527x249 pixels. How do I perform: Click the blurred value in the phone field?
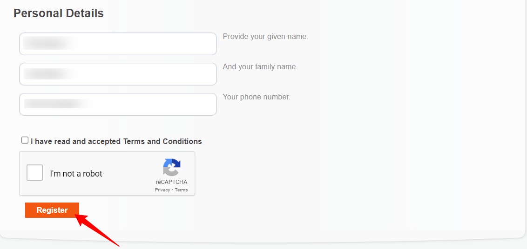click(x=55, y=104)
